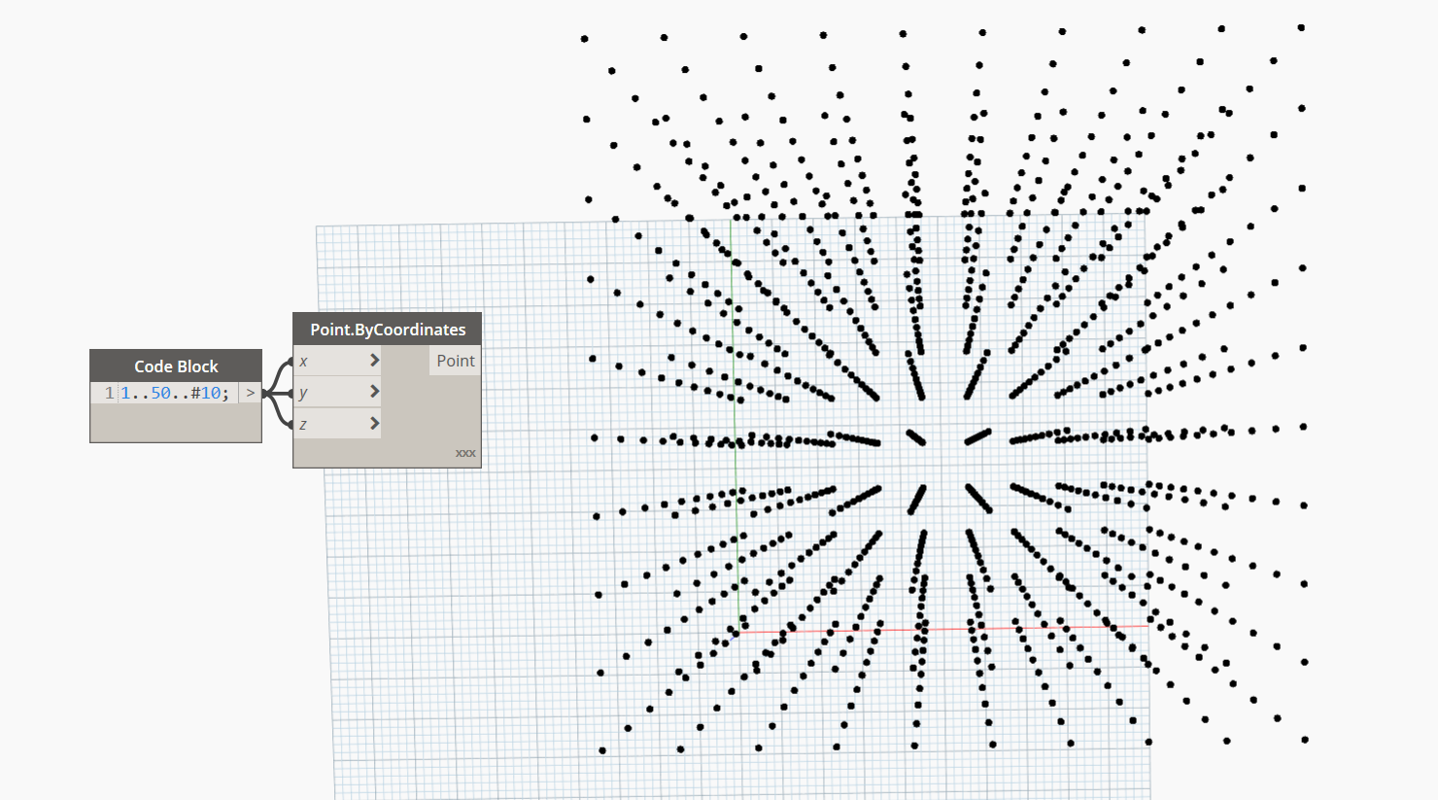Click the y input label

coord(303,392)
